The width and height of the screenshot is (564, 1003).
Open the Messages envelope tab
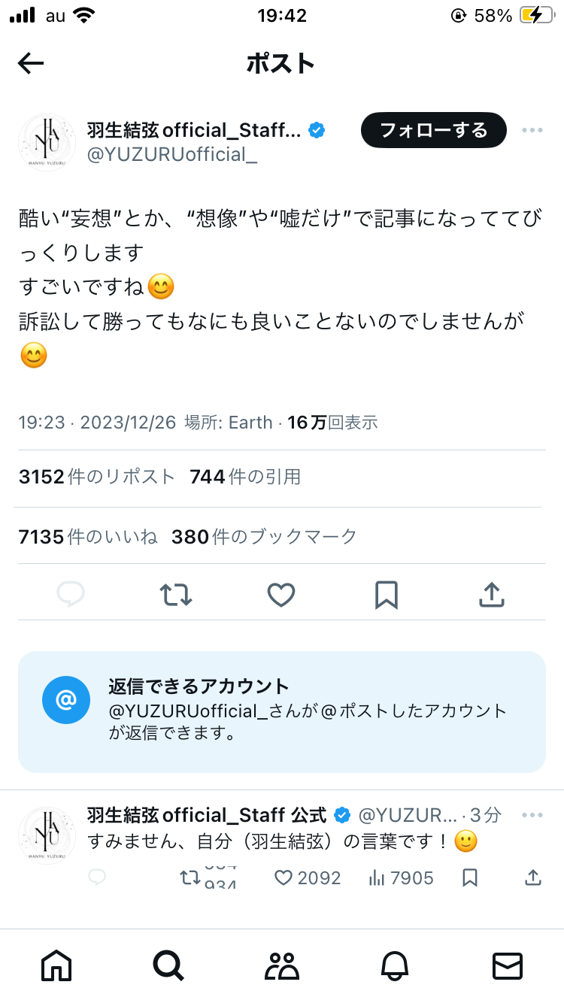tap(507, 965)
